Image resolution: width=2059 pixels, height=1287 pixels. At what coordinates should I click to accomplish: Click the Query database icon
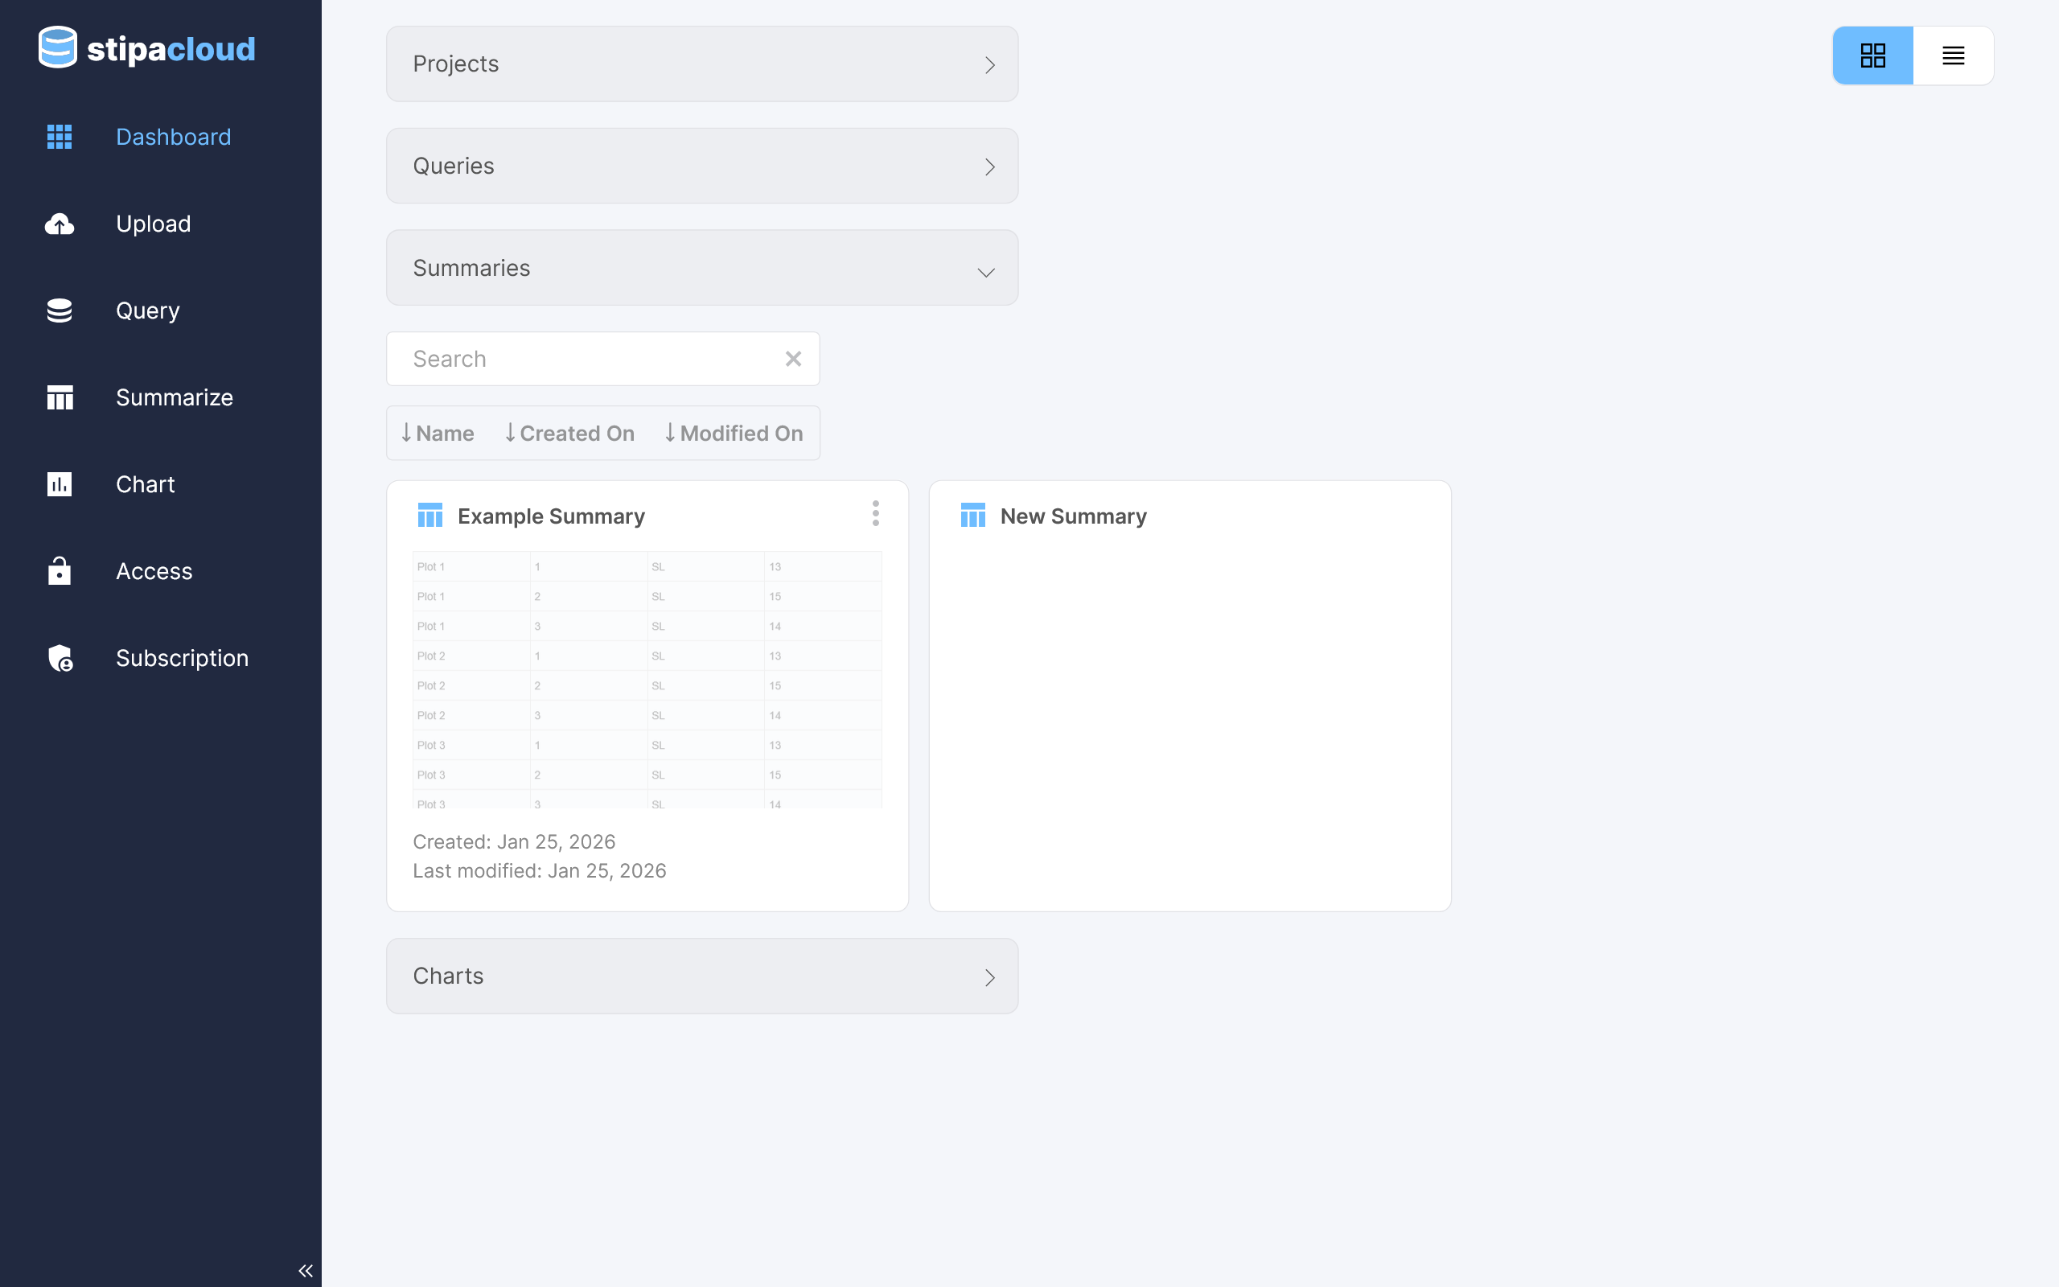click(60, 310)
